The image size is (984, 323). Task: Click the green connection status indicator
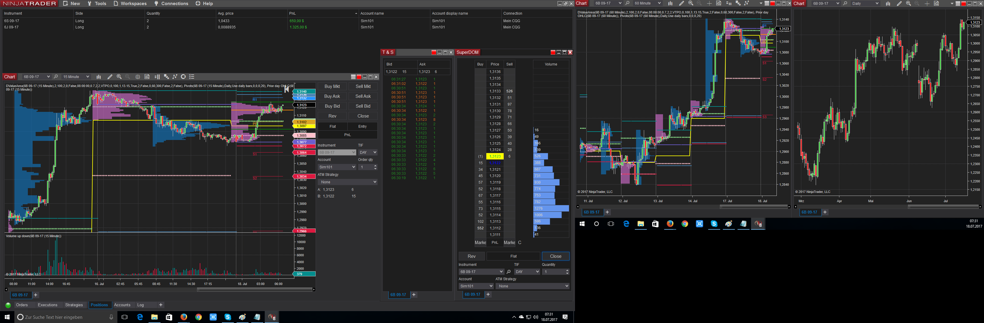pos(8,305)
